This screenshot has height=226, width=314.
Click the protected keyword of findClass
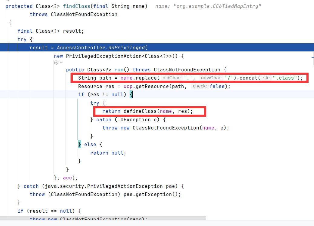click(19, 6)
